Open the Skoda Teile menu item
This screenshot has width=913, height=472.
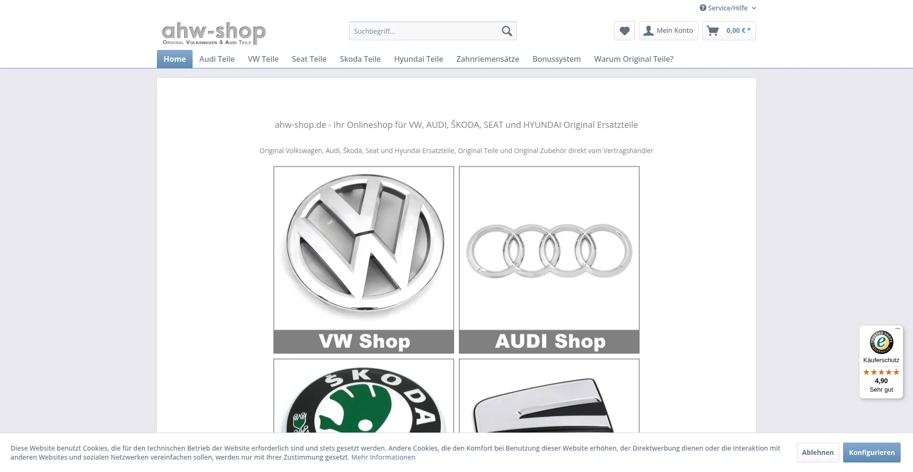click(360, 59)
